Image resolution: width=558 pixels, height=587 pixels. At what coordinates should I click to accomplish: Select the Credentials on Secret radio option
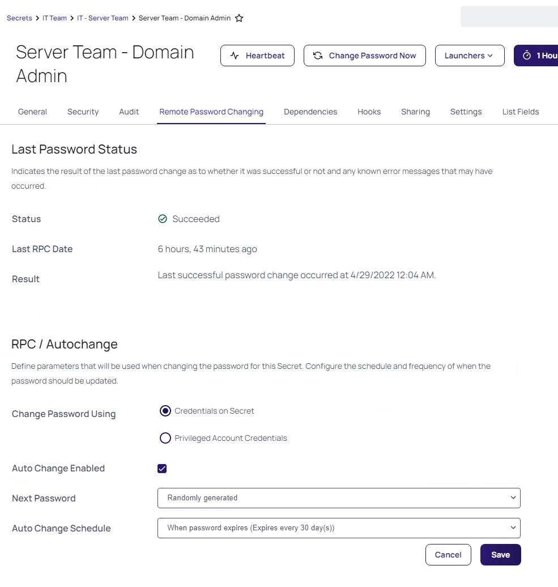(165, 411)
